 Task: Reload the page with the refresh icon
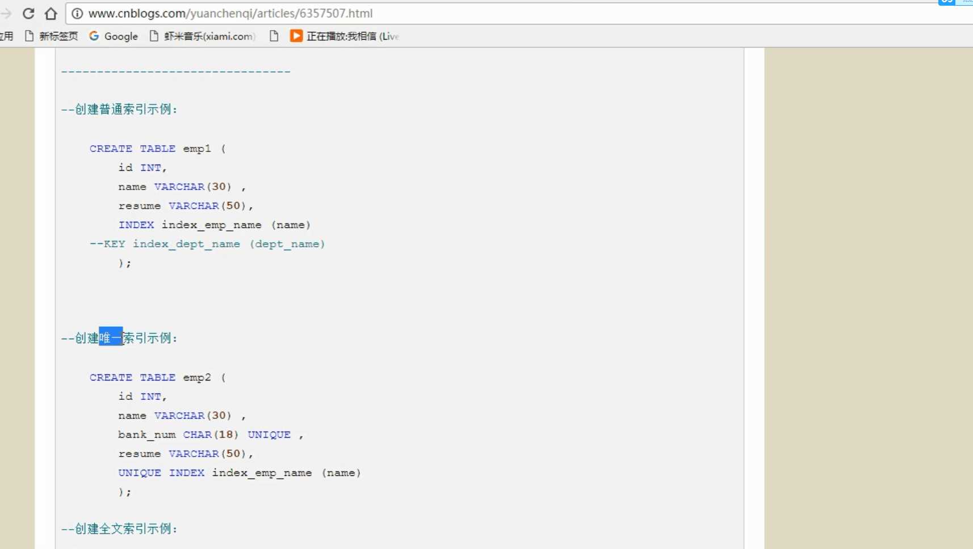pyautogui.click(x=28, y=13)
